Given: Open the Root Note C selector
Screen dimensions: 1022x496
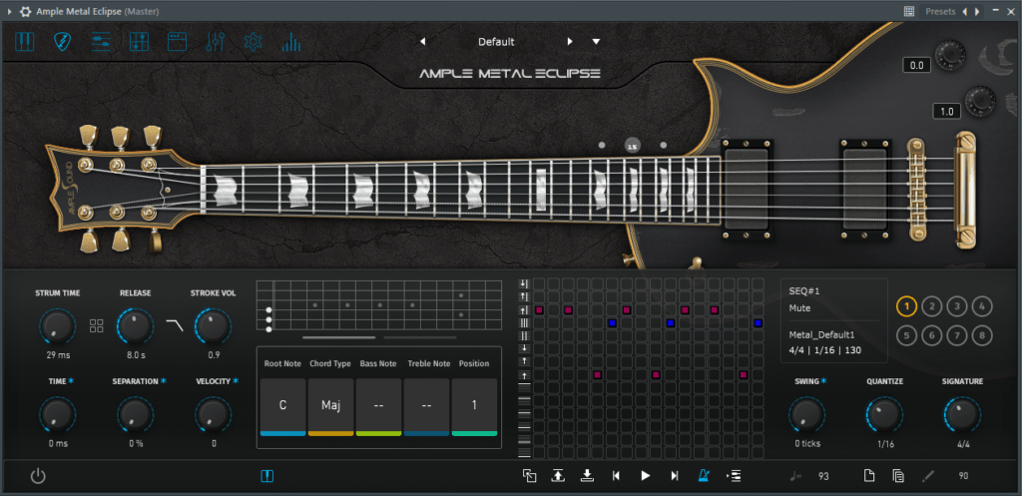Looking at the screenshot, I should click(x=282, y=407).
